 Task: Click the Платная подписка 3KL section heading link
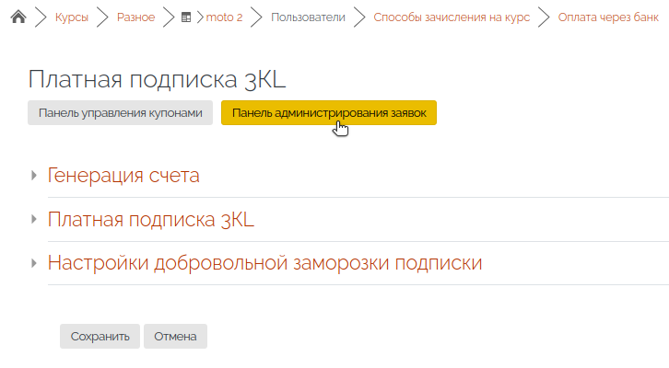150,220
